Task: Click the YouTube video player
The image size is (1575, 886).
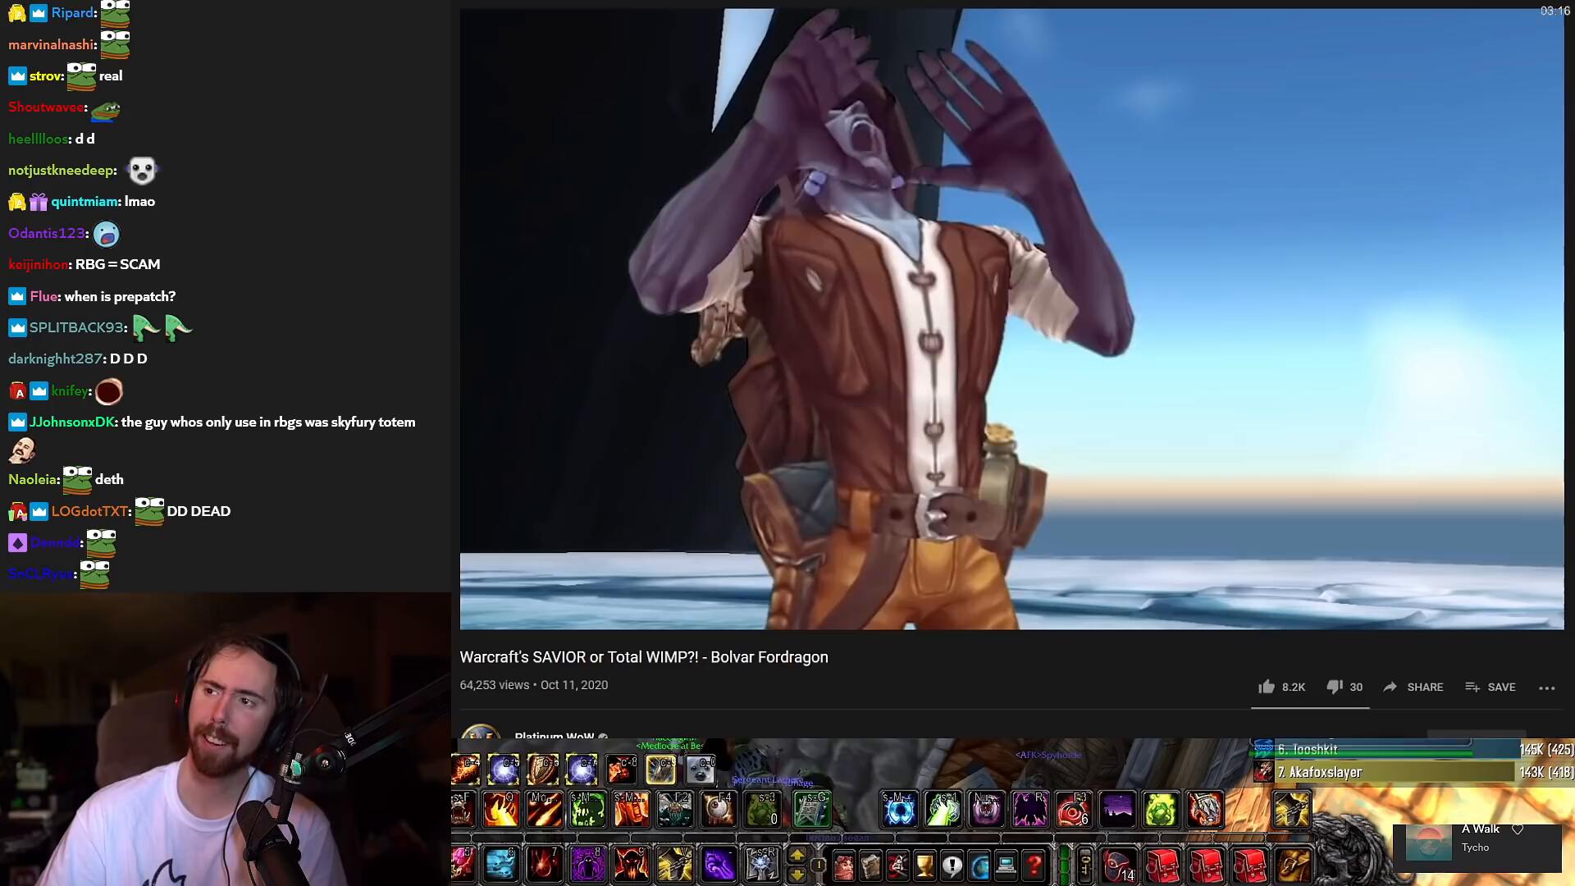Action: pyautogui.click(x=1011, y=319)
